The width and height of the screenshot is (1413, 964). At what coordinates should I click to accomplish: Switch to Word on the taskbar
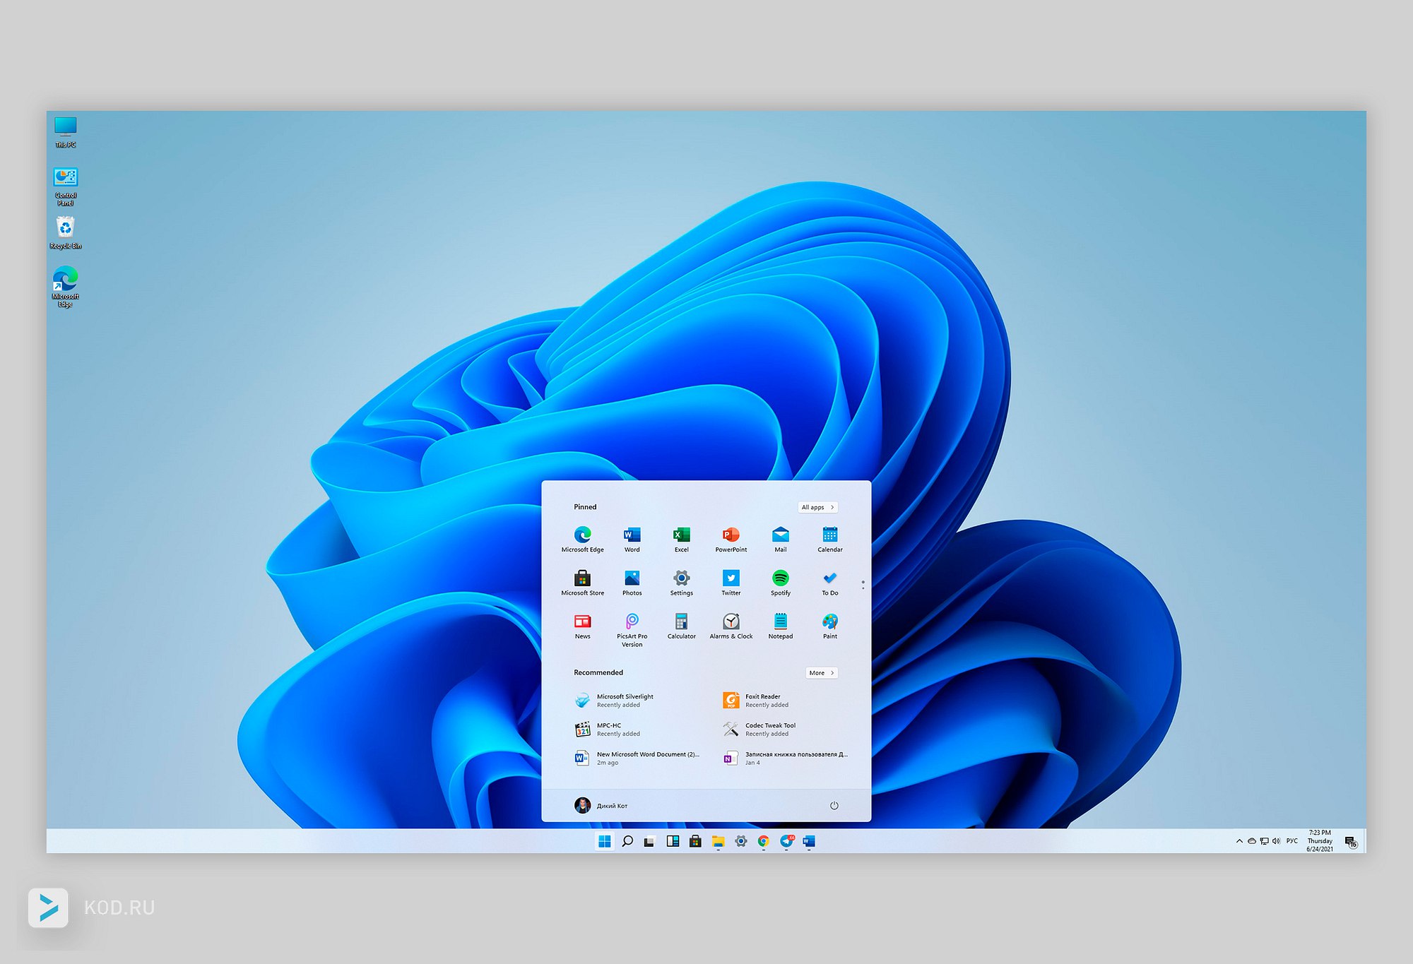(x=809, y=841)
